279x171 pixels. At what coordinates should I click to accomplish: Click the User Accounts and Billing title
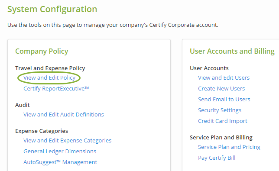click(x=232, y=51)
